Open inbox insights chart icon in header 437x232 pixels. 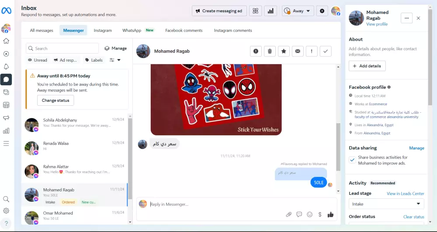271,11
